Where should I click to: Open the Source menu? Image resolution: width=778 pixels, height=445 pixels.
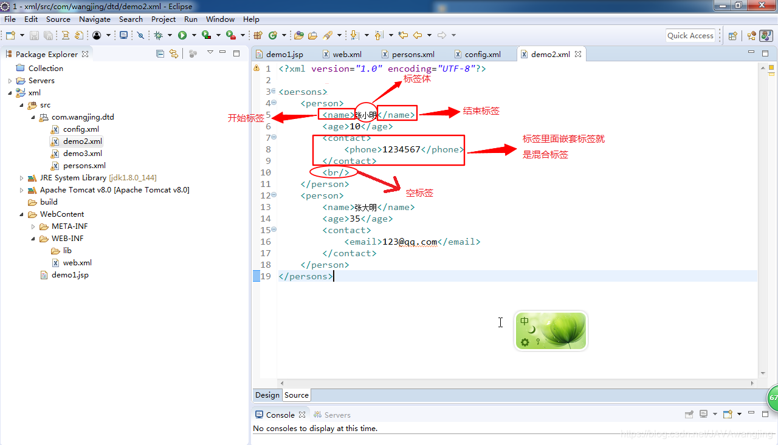point(58,19)
